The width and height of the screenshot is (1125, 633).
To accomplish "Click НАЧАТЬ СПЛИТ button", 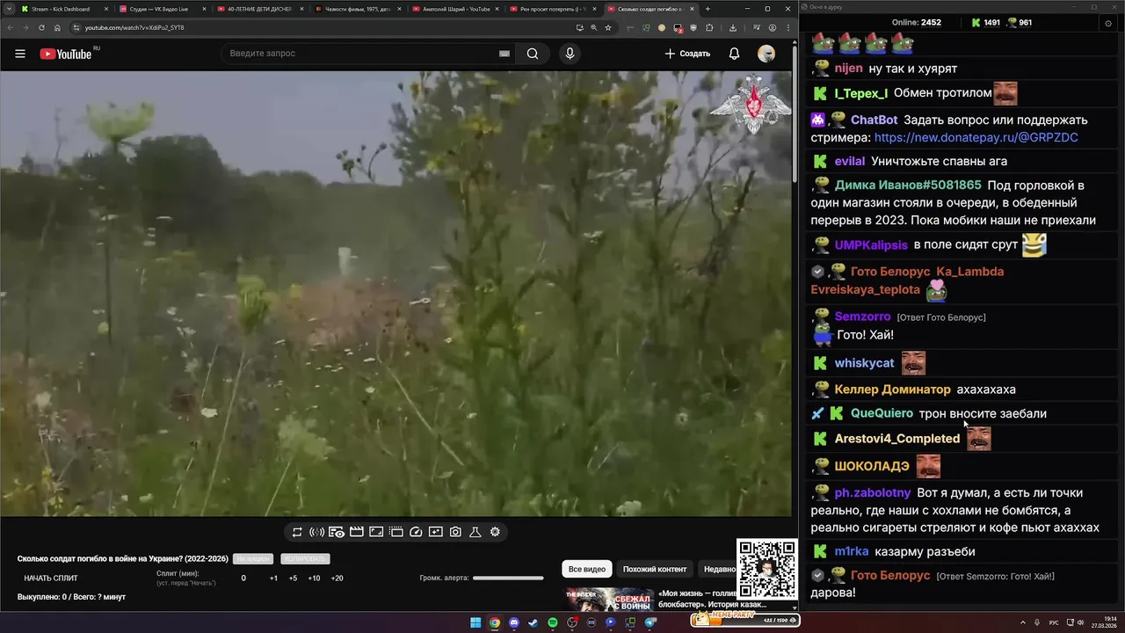I will pyautogui.click(x=51, y=578).
